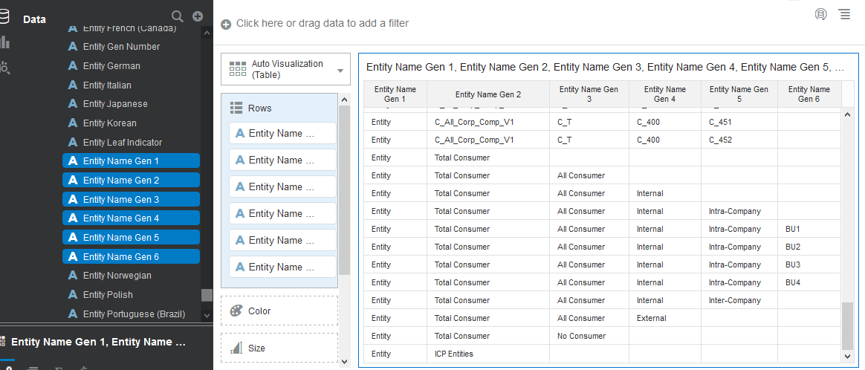Viewport: 865px width, 370px height.
Task: Click the BU3 table cell
Action: tap(793, 264)
